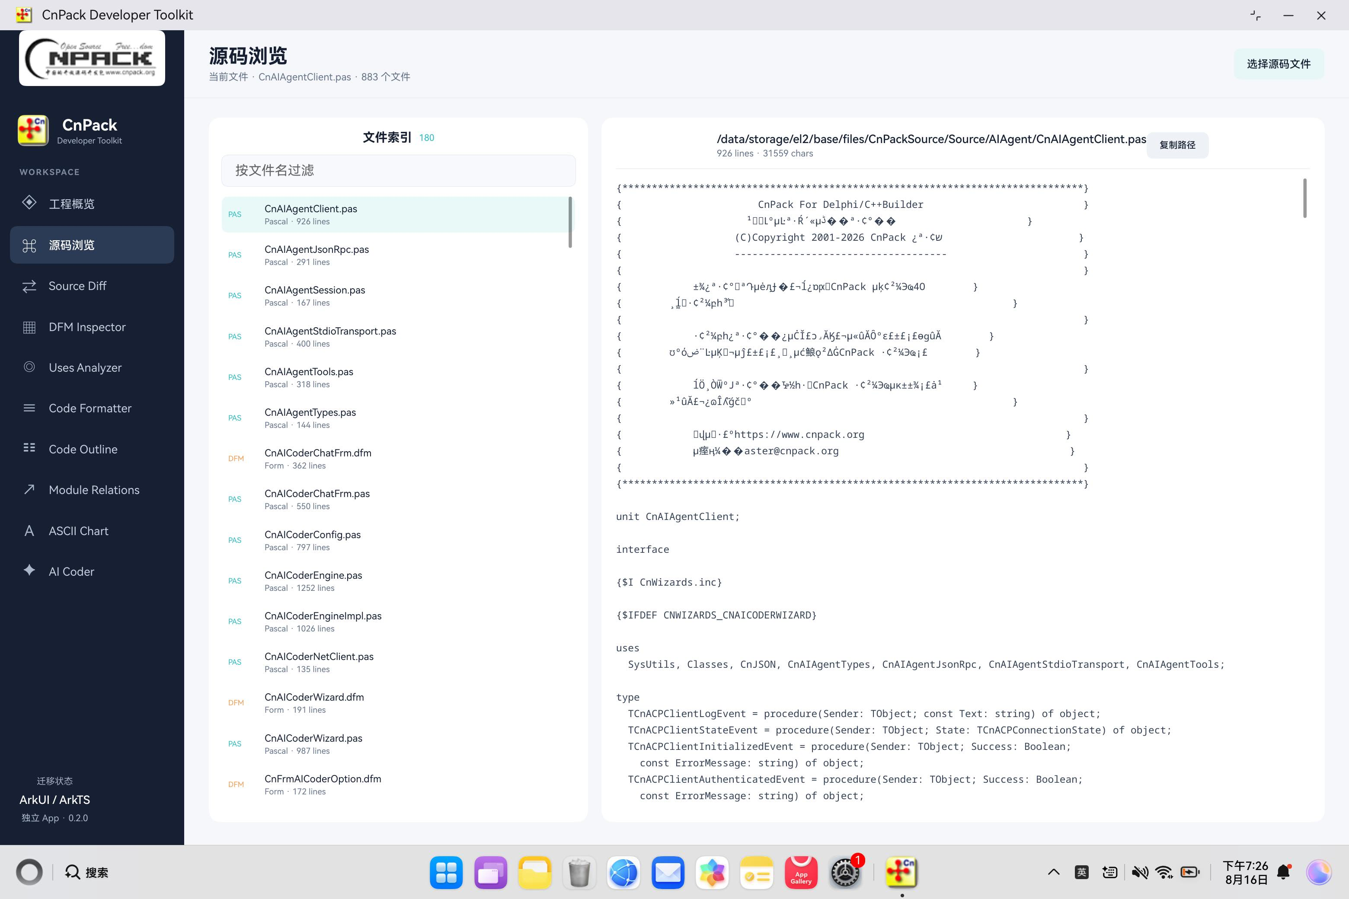The height and width of the screenshot is (899, 1349).
Task: Click the '{$IFDEF CNWIZARDS_CNAICODERWIZARD}' line
Action: point(716,615)
